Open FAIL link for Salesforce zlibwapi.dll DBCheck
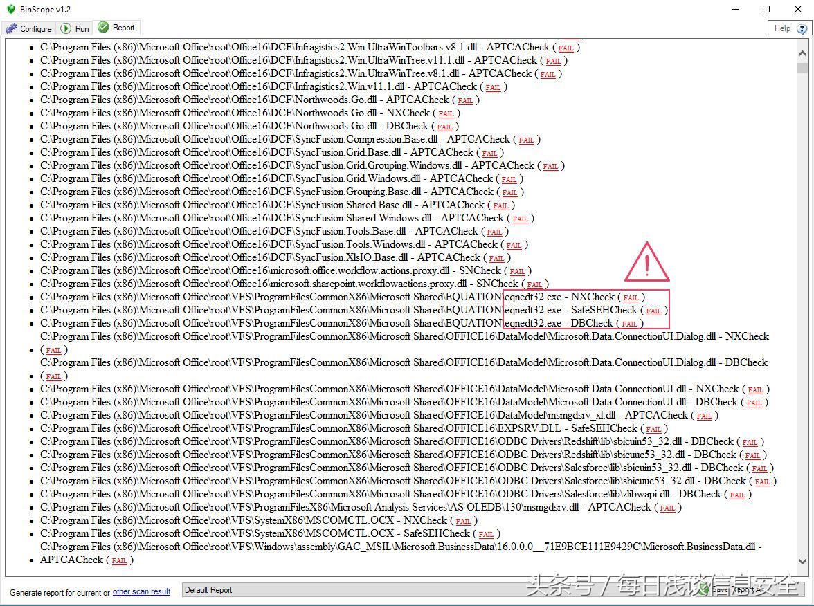 [x=737, y=495]
